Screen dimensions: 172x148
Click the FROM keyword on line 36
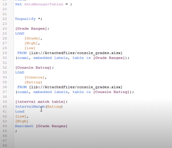tap(22, 87)
